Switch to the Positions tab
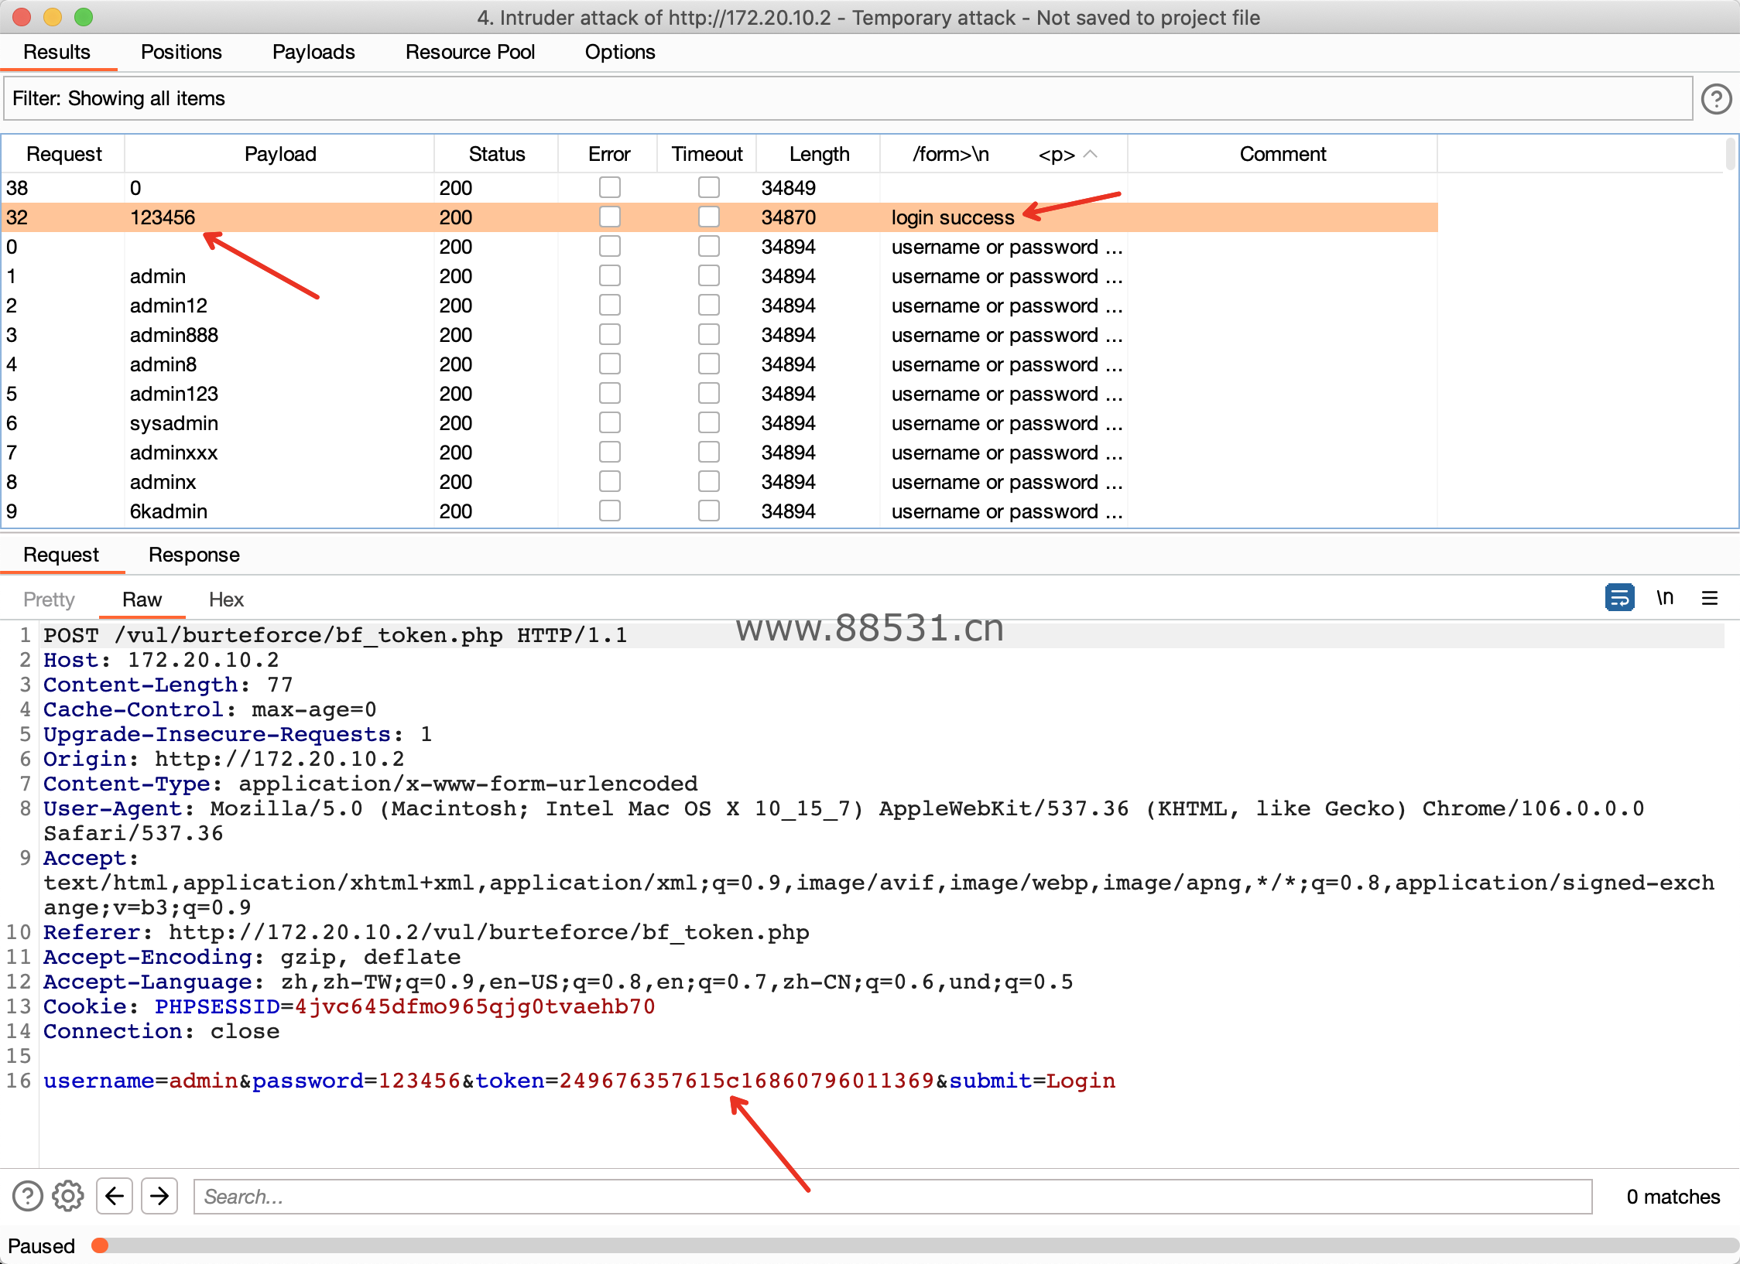 tap(181, 52)
